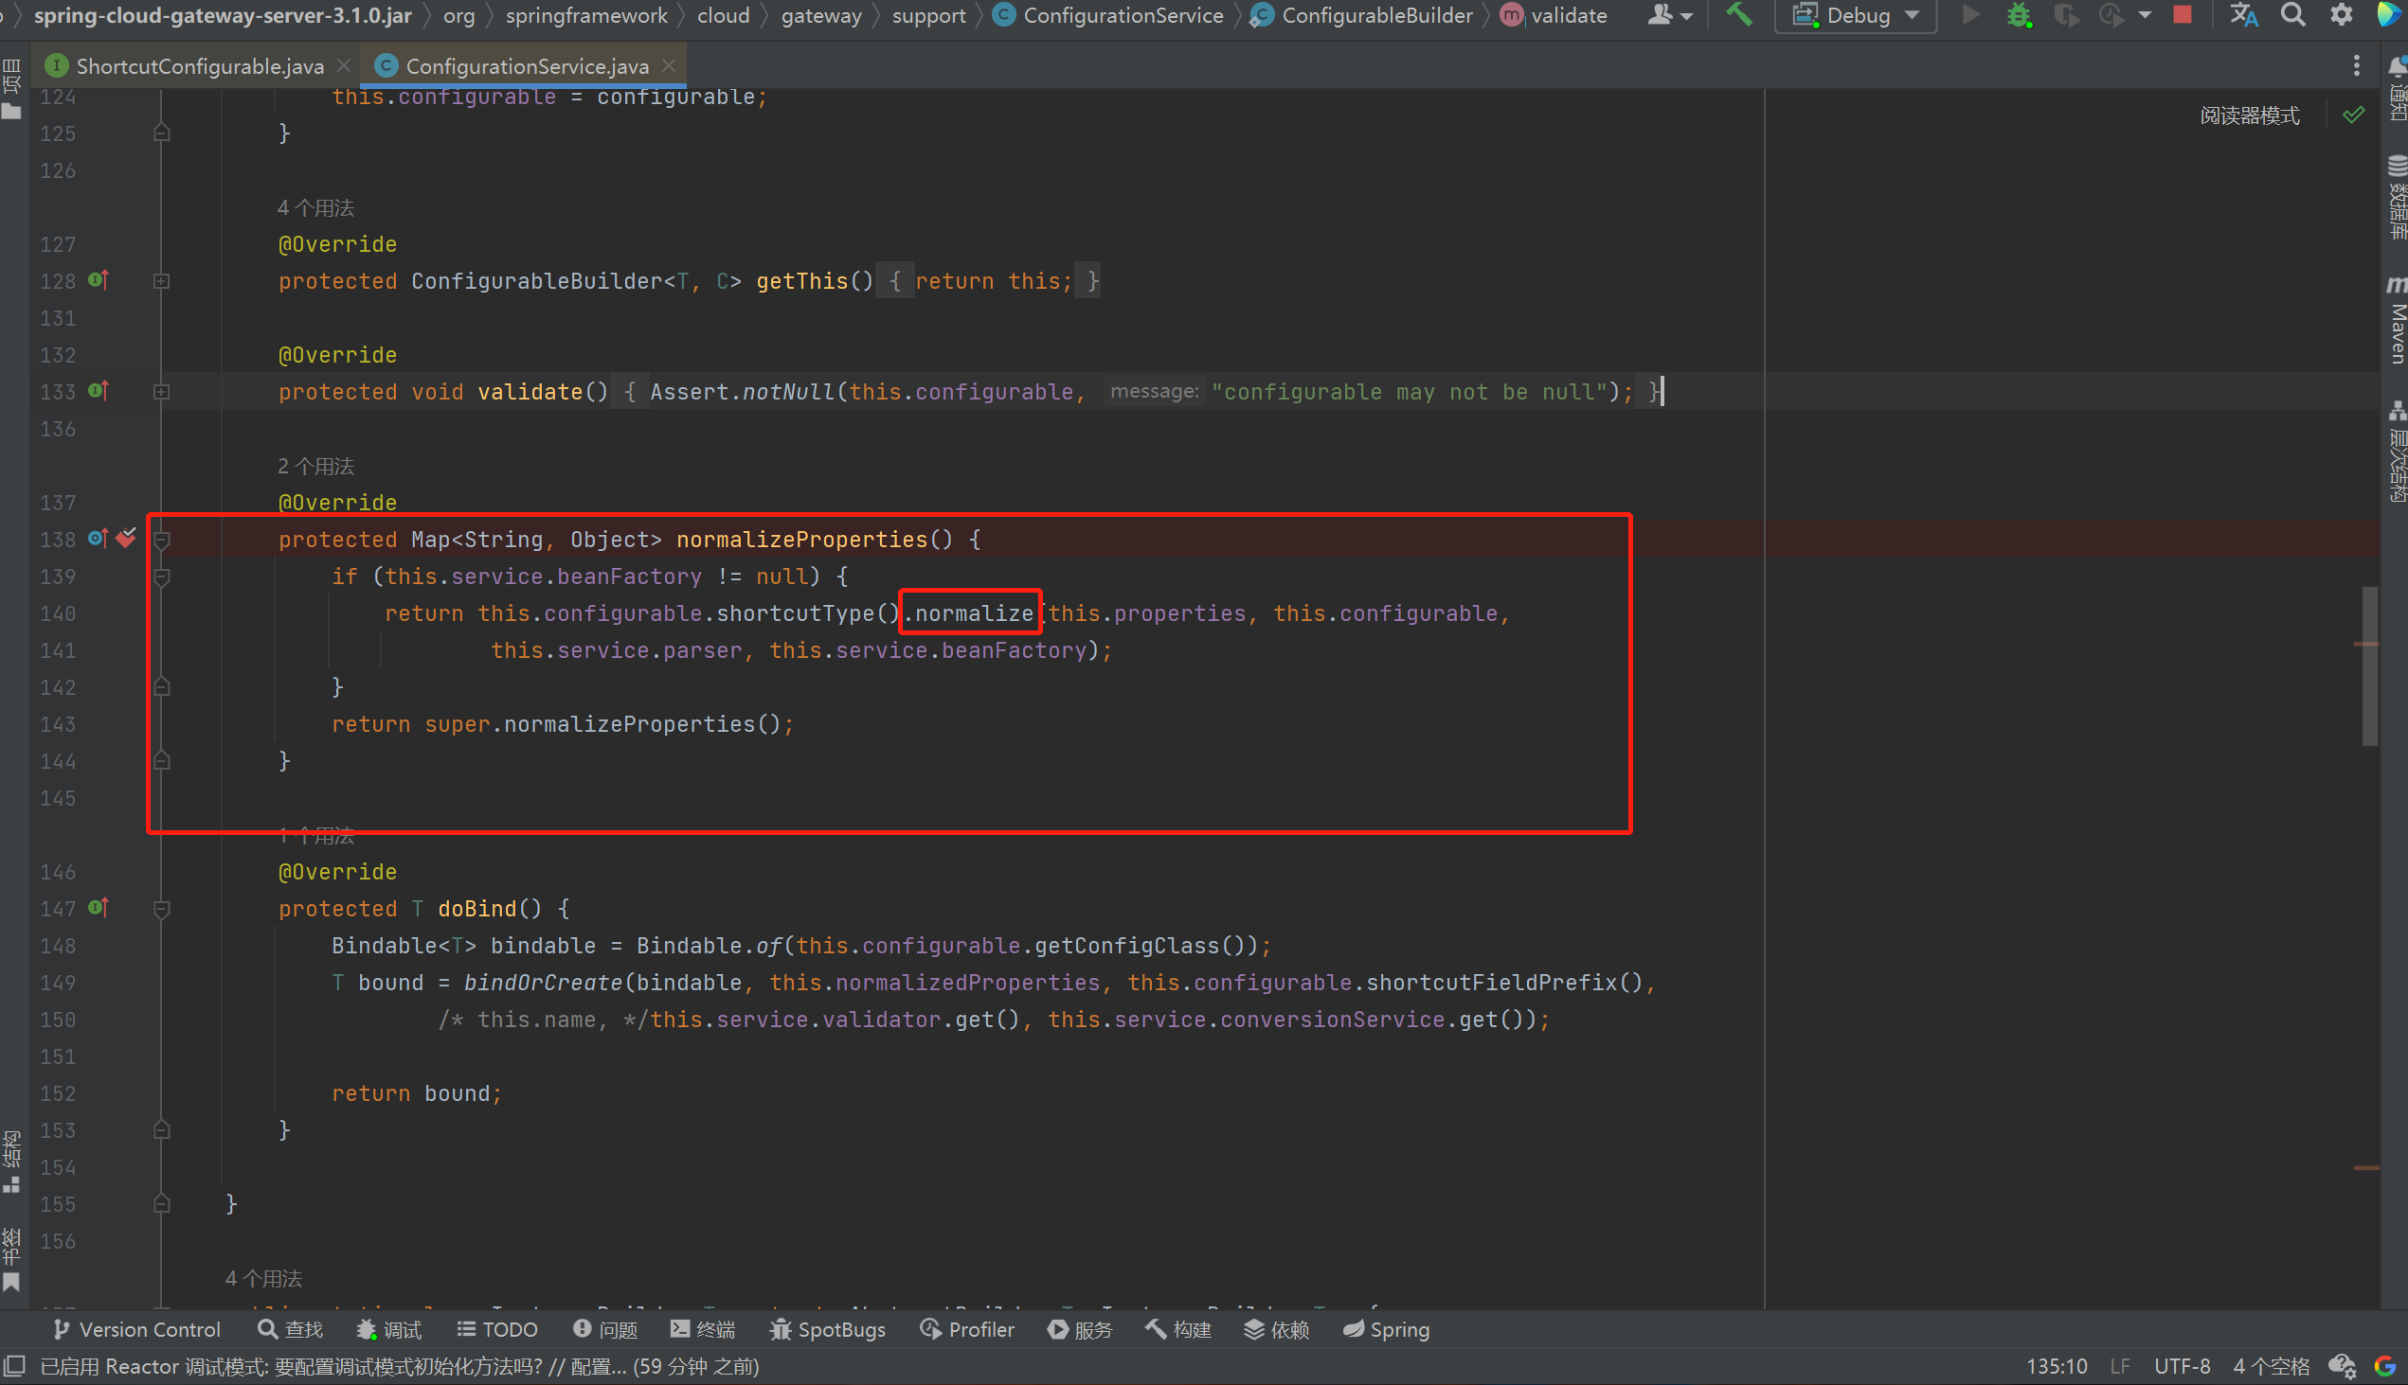Click override gutter icon on line 138
The height and width of the screenshot is (1385, 2408).
coord(98,539)
